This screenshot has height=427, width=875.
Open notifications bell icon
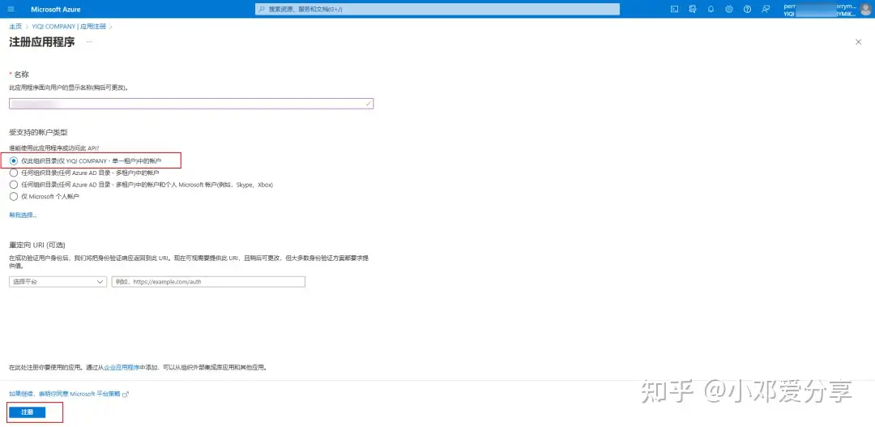(x=711, y=9)
